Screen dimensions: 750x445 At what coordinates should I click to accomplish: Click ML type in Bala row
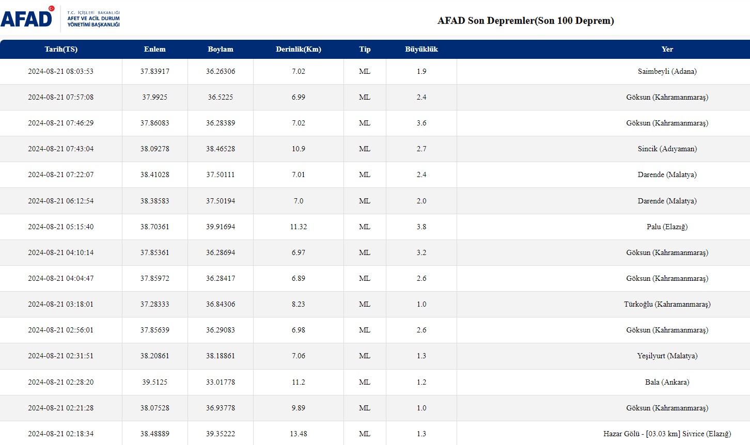[365, 382]
